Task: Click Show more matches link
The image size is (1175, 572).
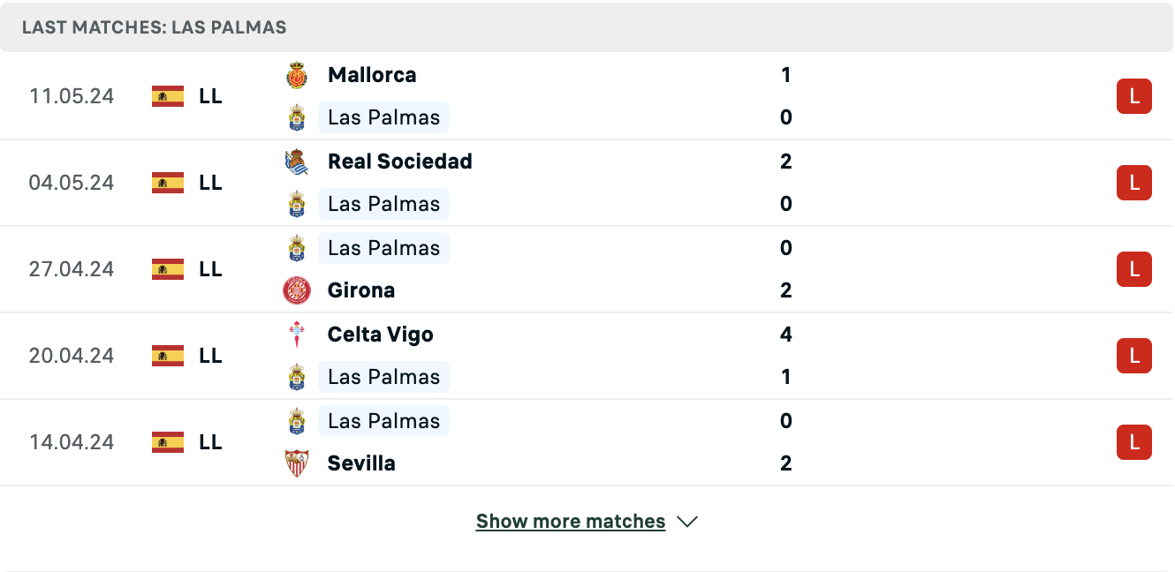Action: [571, 522]
